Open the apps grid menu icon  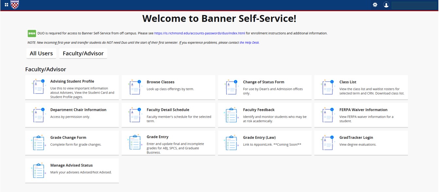coord(6,5)
